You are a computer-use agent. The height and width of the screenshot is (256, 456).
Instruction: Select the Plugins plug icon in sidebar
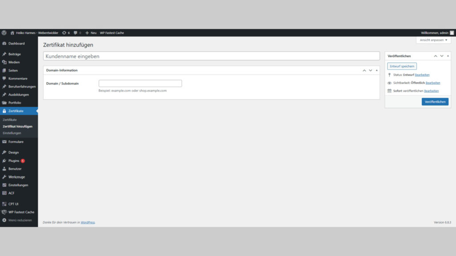[x=4, y=160]
